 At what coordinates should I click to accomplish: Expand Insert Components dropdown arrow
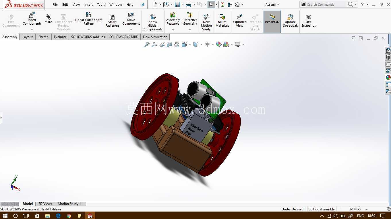(x=32, y=30)
